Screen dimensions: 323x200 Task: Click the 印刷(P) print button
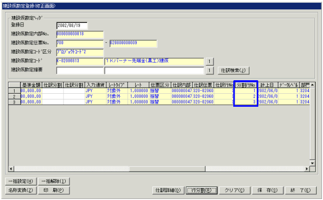click(54, 190)
